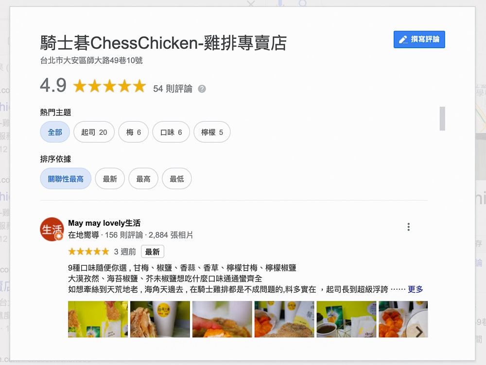Screen dimensions: 486x365
Task: Expand the review text with 更多 link
Action: pyautogui.click(x=416, y=289)
